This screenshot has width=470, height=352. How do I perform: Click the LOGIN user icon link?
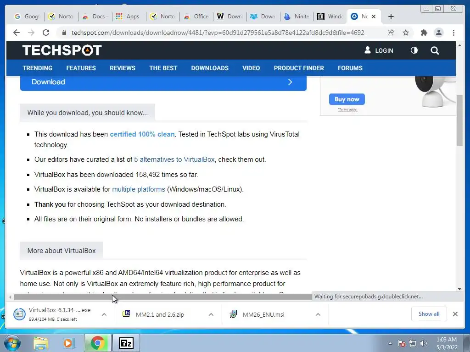point(379,50)
